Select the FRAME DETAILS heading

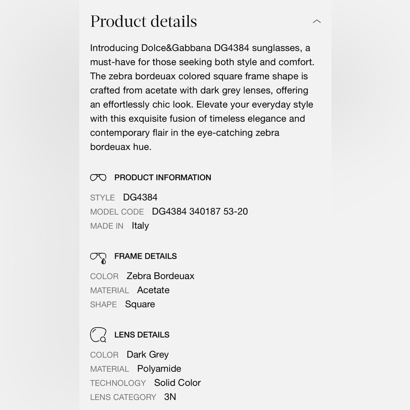tap(146, 256)
